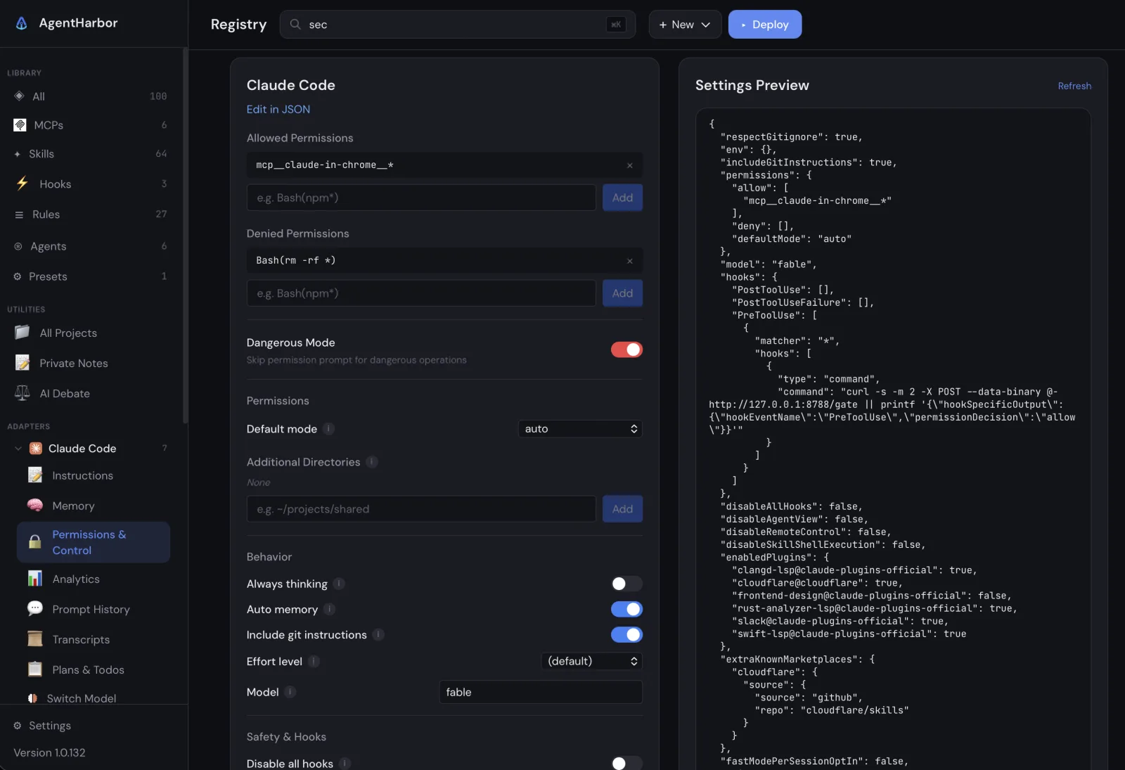Turn off the Dangerous Mode switch
This screenshot has width=1125, height=770.
(626, 349)
